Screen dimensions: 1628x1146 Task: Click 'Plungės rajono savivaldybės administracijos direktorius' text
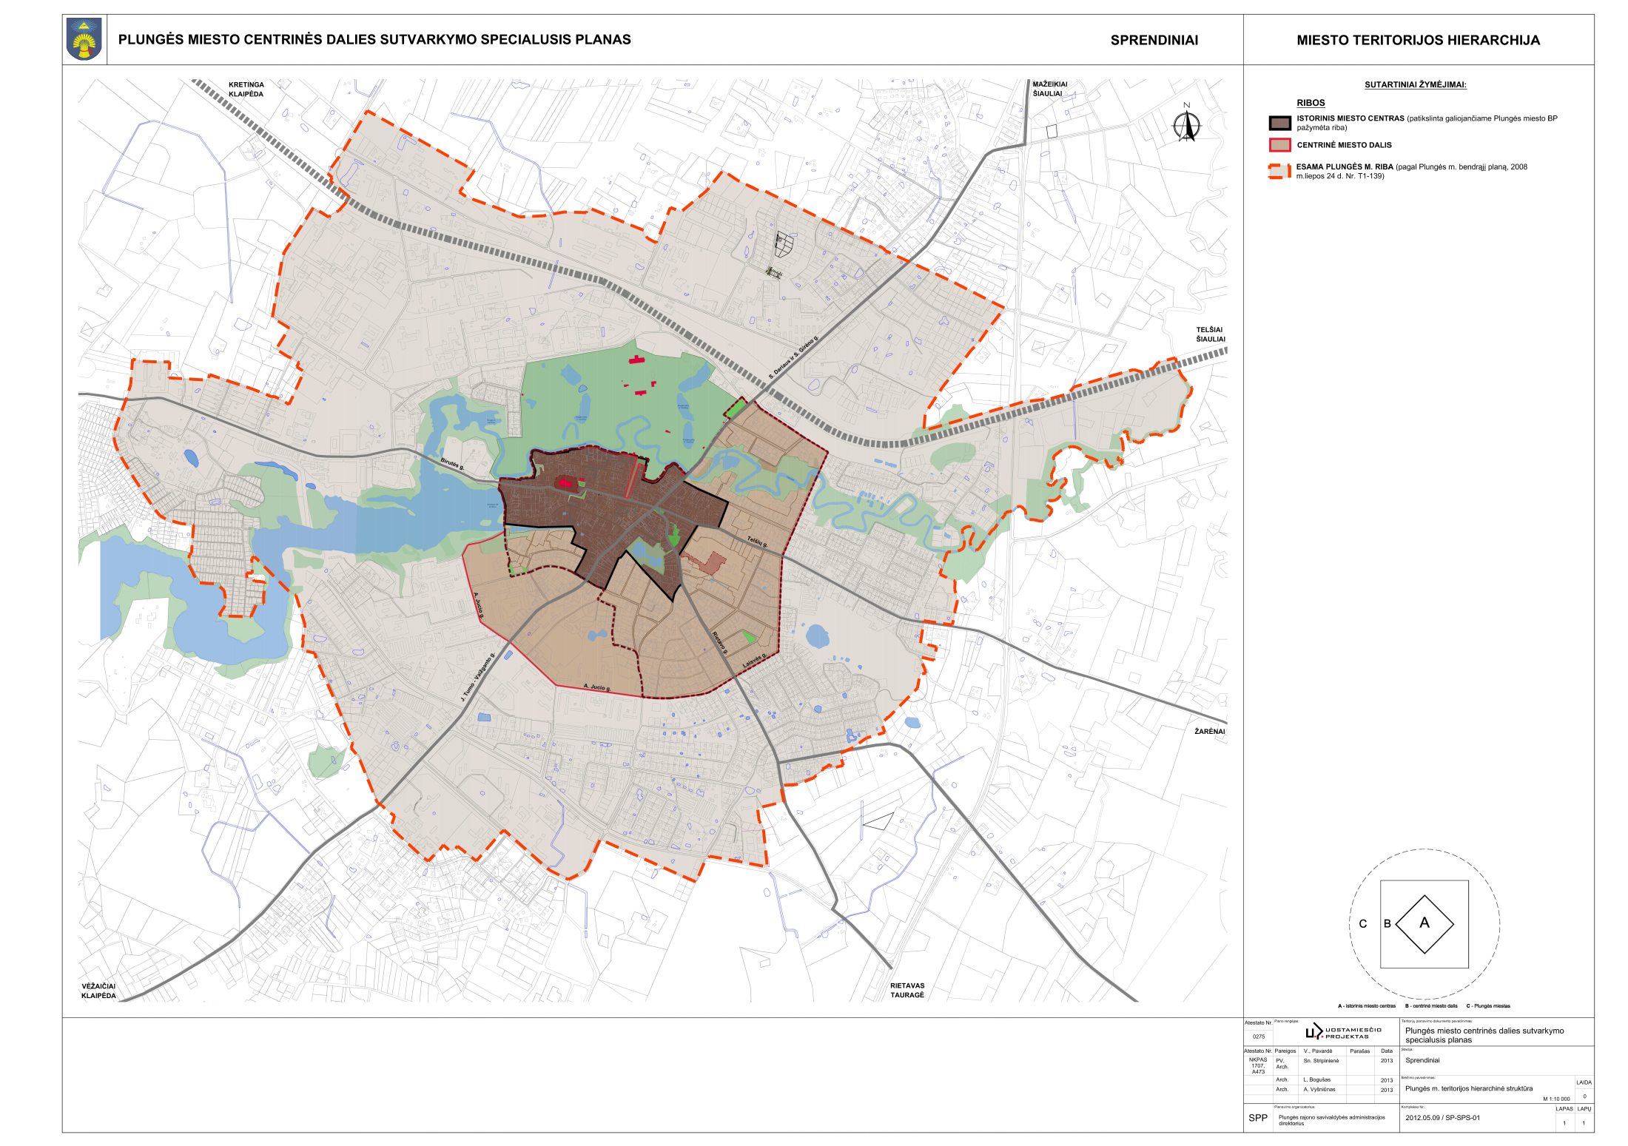click(1331, 1120)
